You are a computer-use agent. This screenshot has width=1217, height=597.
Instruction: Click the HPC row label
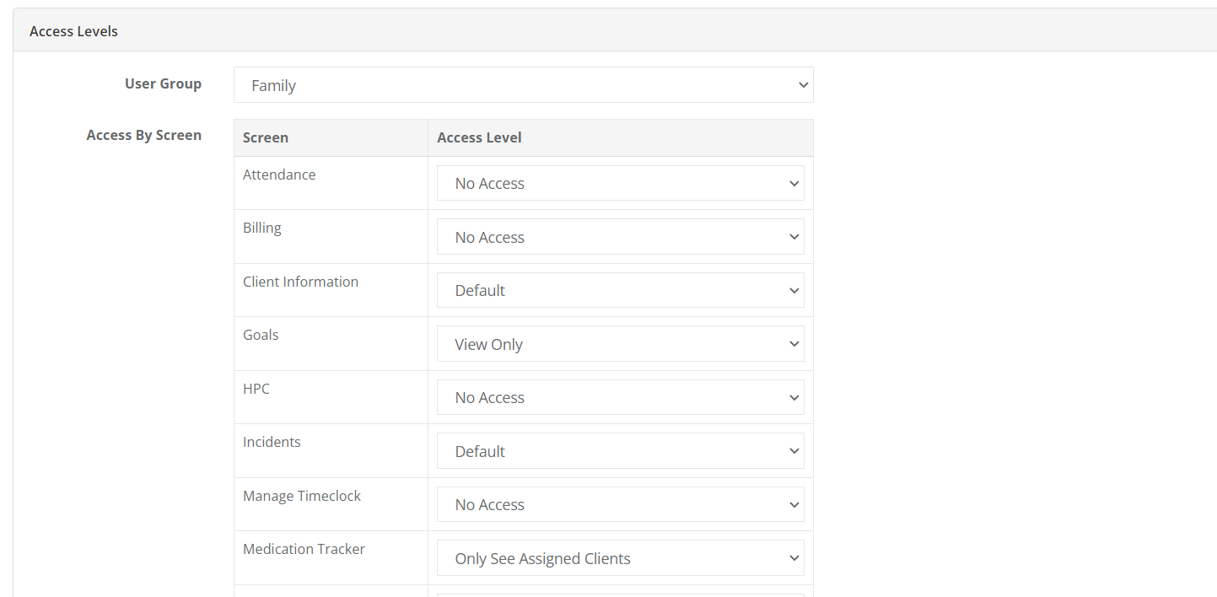[x=256, y=389]
